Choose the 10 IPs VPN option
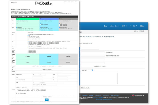158x105 pixels. (28, 38)
